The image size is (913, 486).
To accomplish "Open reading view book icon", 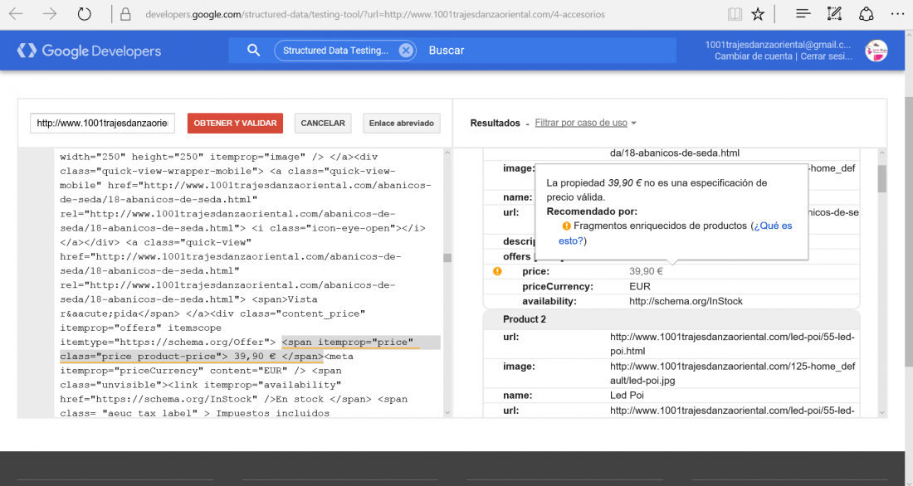I will coord(735,14).
